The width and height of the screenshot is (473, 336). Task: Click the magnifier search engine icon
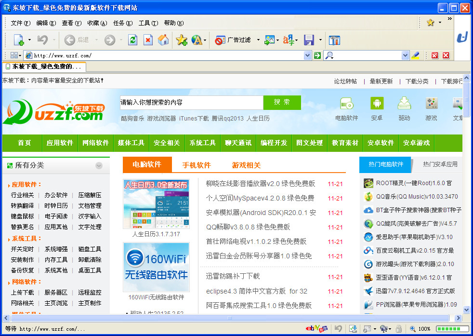(x=329, y=55)
